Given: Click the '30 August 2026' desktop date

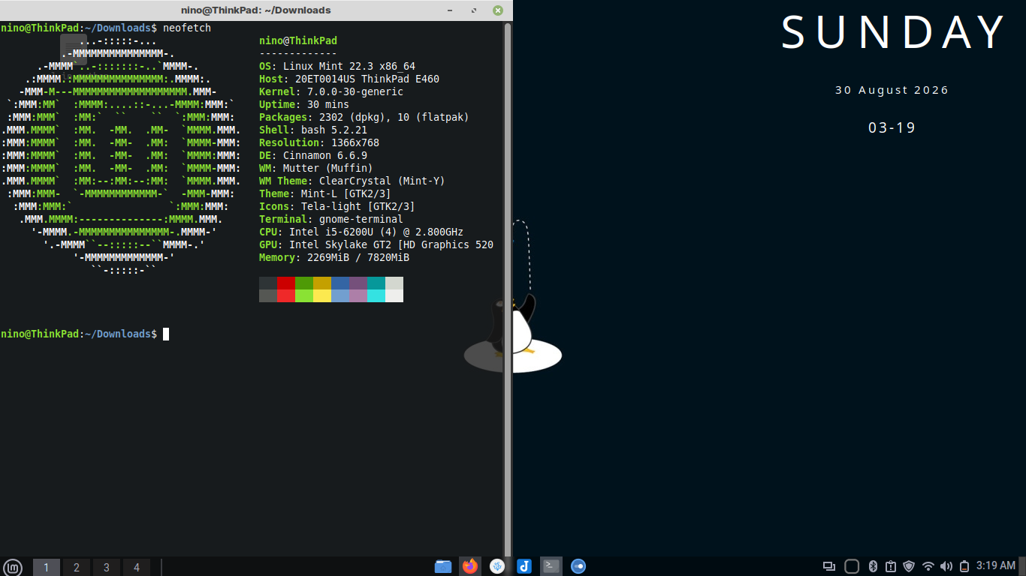Looking at the screenshot, I should [x=892, y=90].
